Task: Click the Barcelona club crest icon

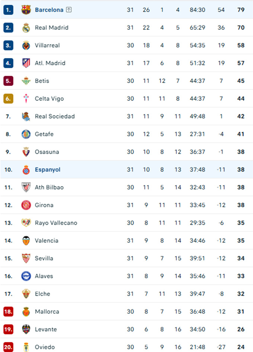Action: (26, 10)
